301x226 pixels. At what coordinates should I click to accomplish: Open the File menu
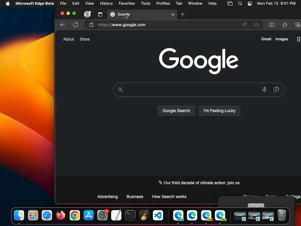(x=63, y=3)
